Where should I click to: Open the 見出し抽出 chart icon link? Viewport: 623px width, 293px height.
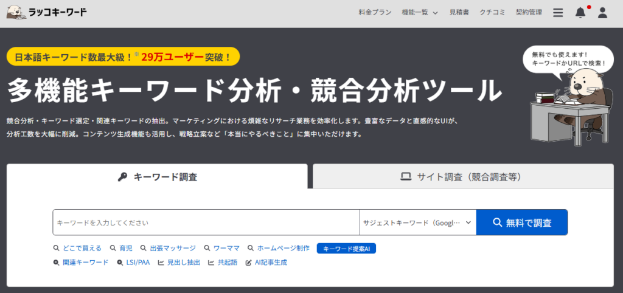pos(179,263)
